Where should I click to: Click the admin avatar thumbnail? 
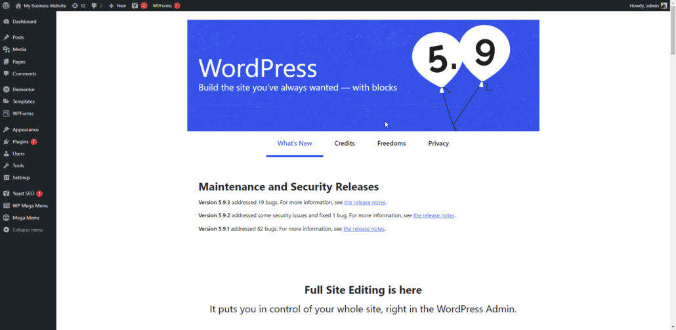pyautogui.click(x=664, y=6)
